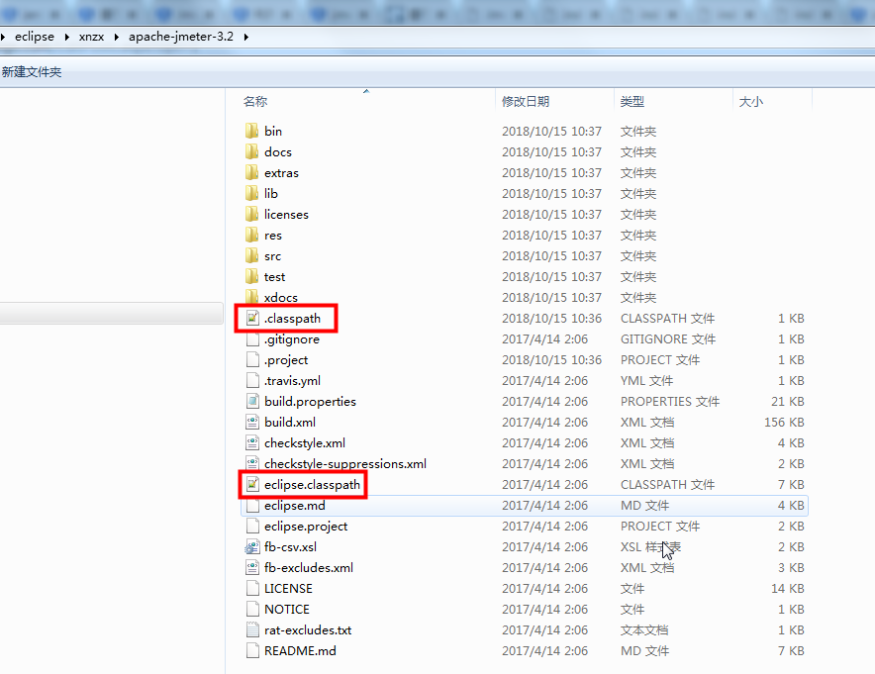The height and width of the screenshot is (674, 875).
Task: Select the file named .project
Action: point(286,360)
